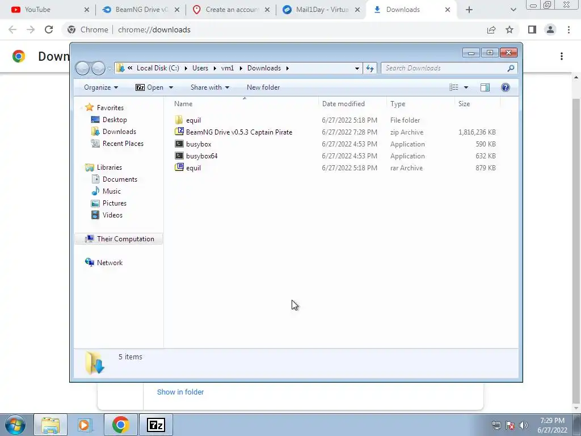The image size is (581, 436).
Task: Toggle the preview pane icon
Action: pyautogui.click(x=485, y=87)
